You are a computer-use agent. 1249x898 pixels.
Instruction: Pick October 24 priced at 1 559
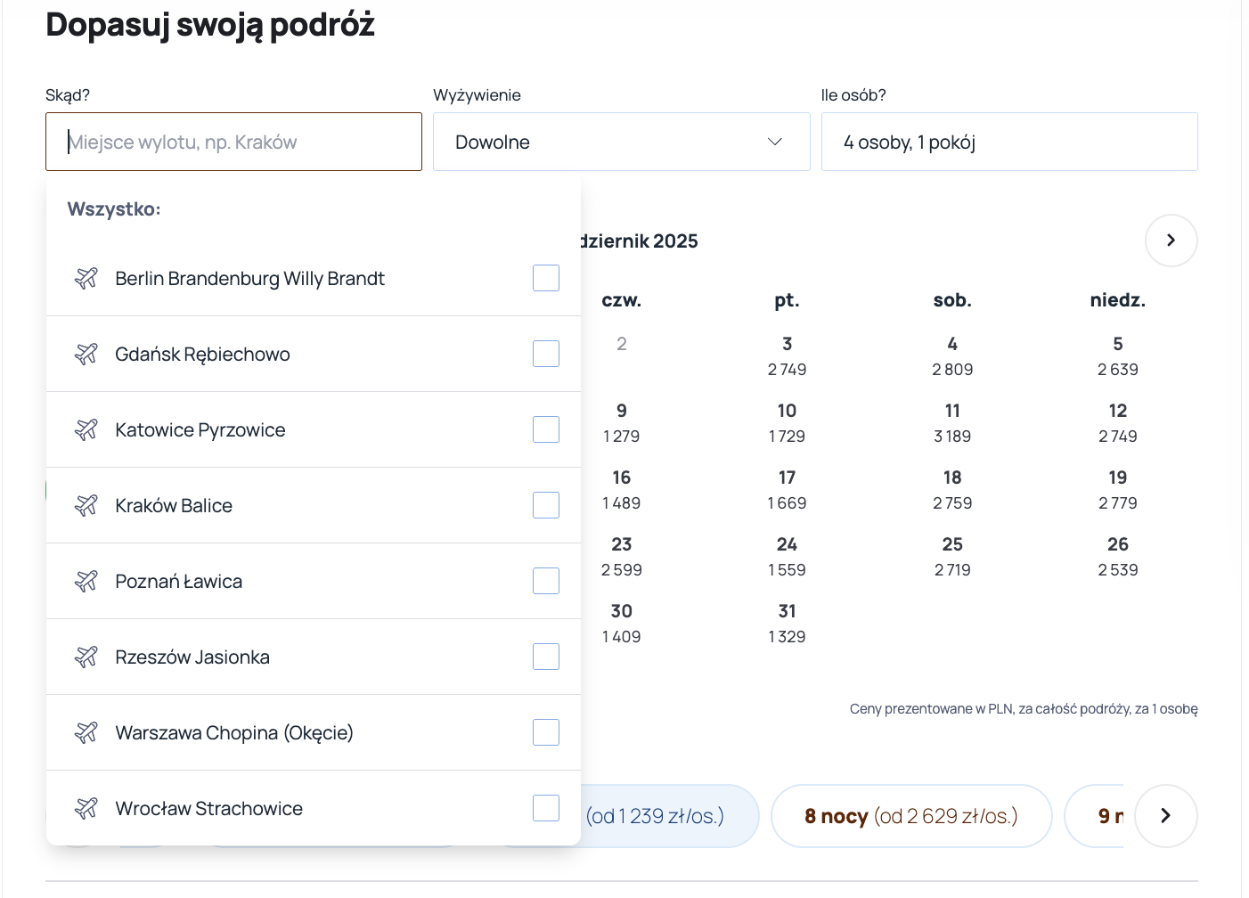click(787, 556)
